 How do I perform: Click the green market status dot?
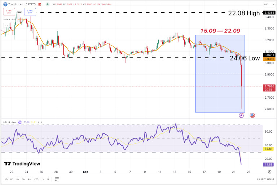pos(47,4)
